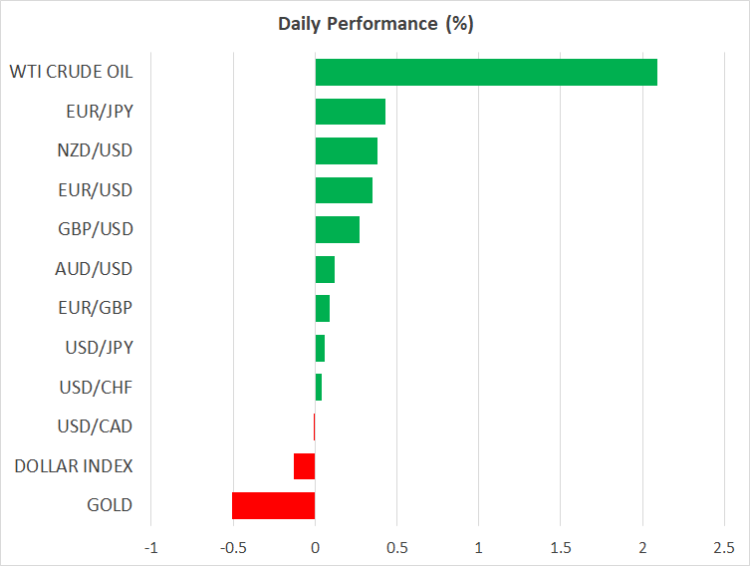
Task: Click the WTI CRUDE OIL axis label
Action: (71, 73)
